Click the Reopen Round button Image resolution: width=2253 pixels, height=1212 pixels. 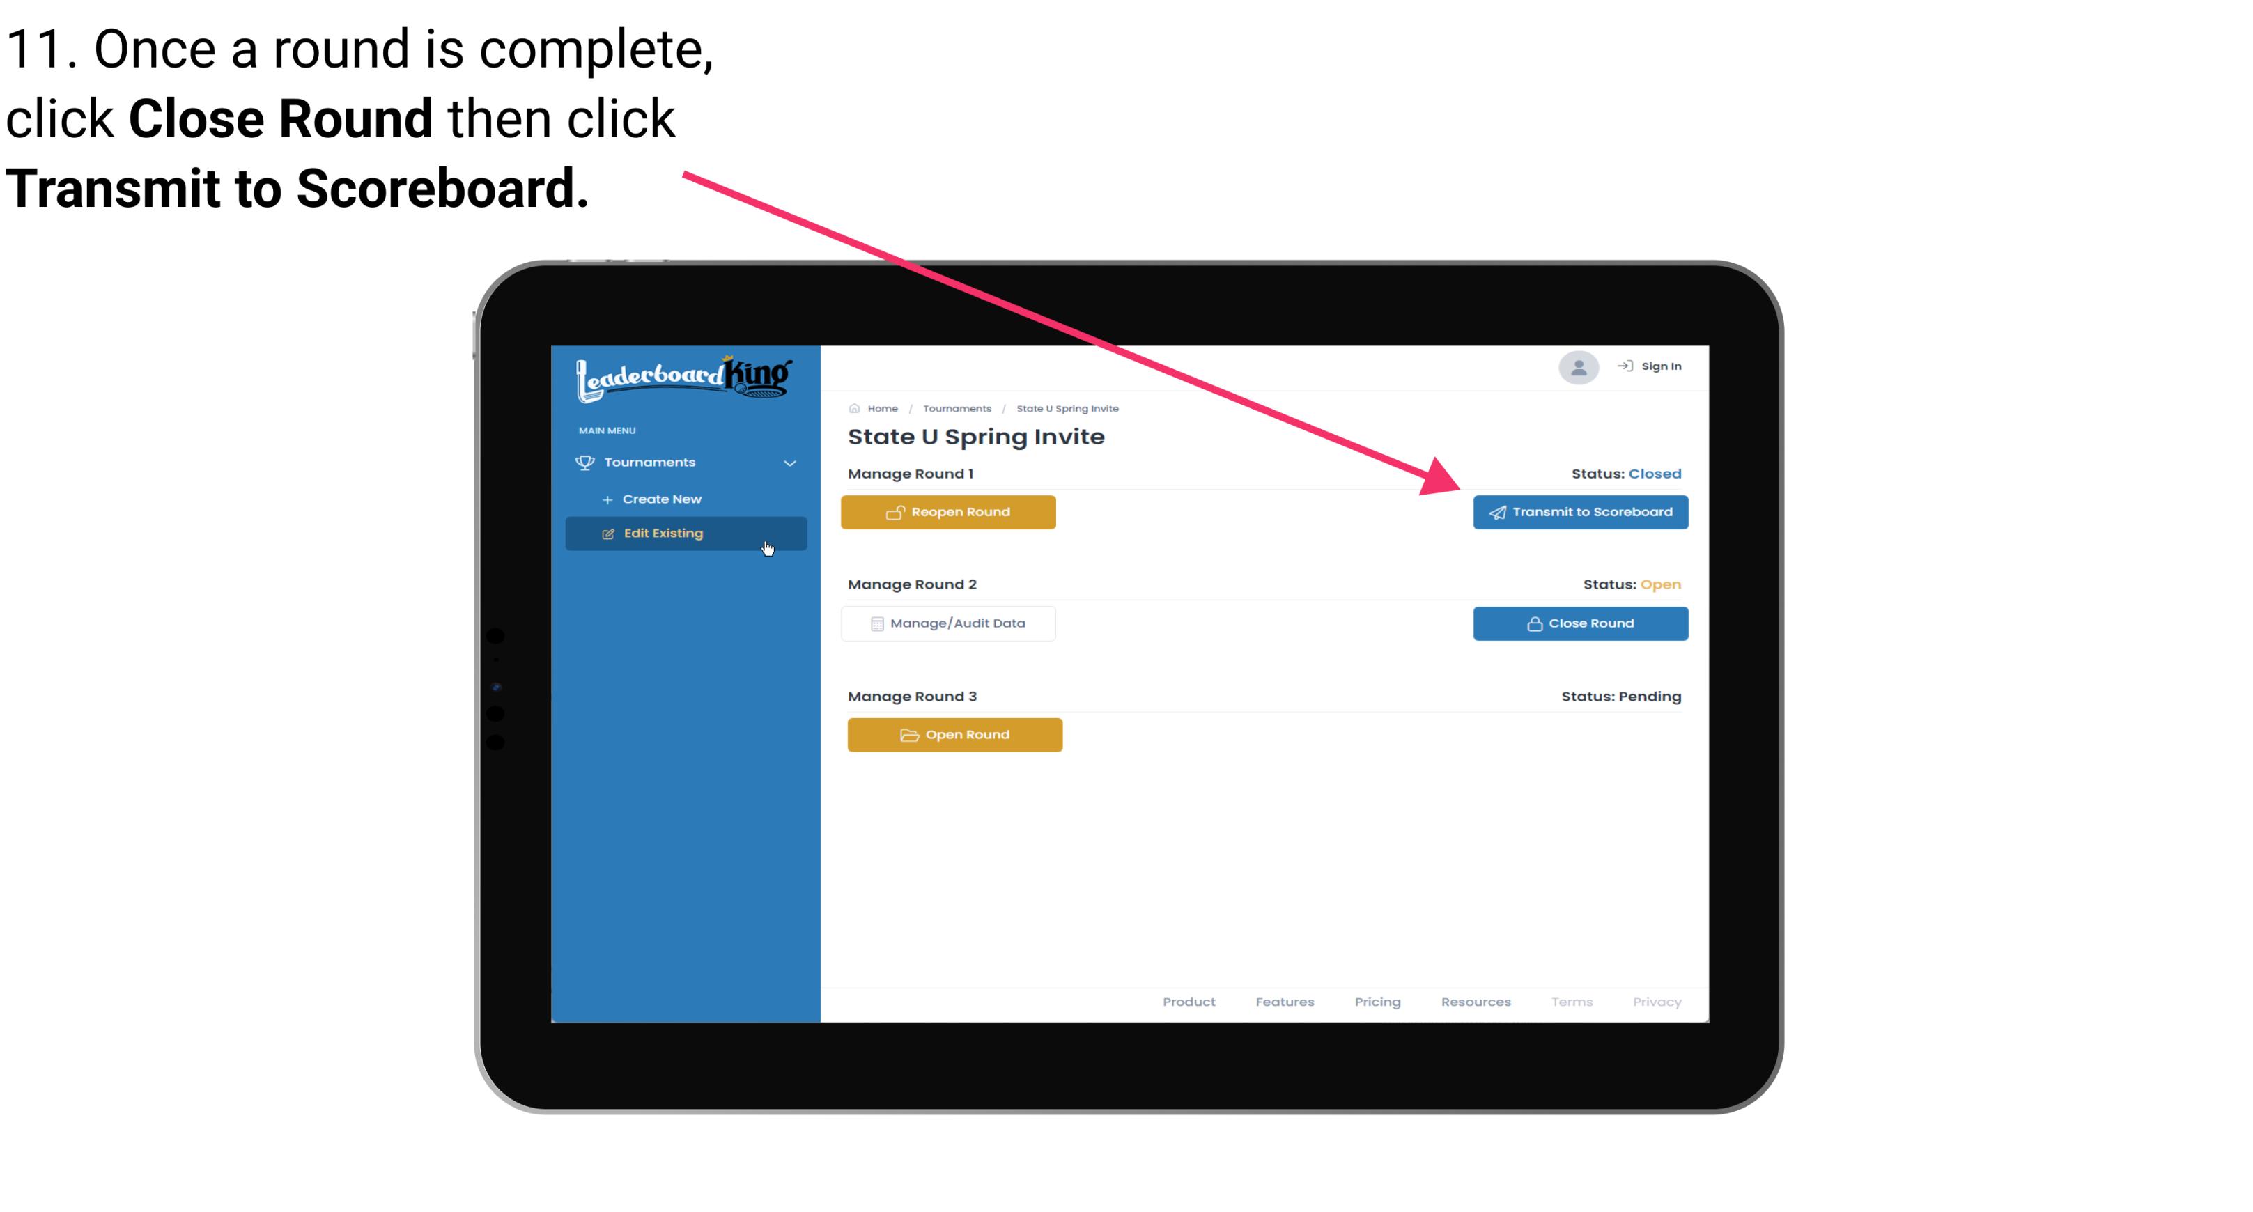tap(950, 512)
